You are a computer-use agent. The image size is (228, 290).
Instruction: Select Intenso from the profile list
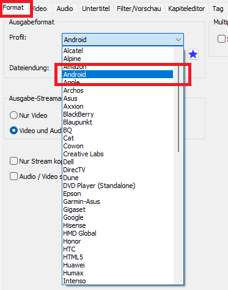coord(117,281)
